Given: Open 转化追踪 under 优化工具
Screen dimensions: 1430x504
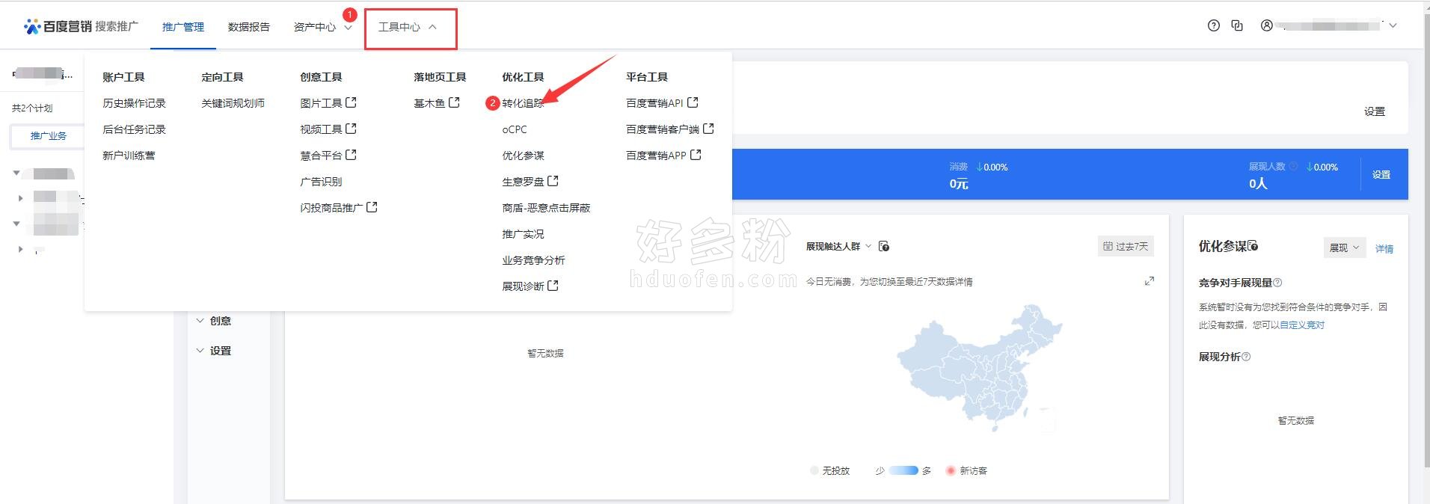Looking at the screenshot, I should tap(523, 103).
